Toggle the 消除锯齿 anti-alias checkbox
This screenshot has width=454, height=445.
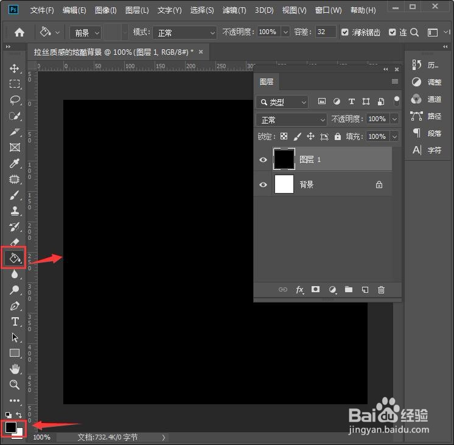coord(344,32)
